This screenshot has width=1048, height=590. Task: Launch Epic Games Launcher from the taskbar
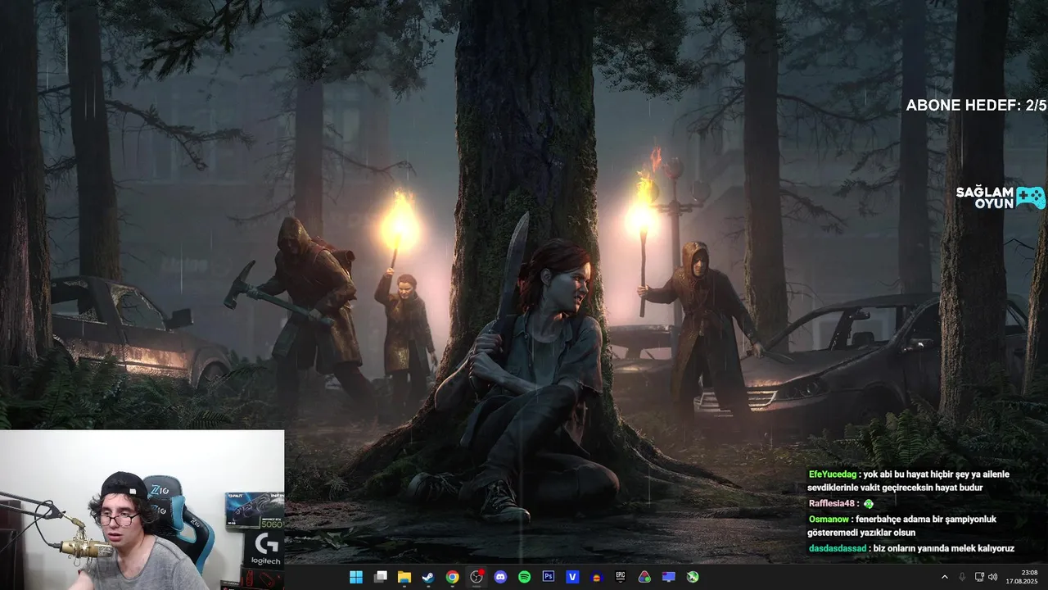coord(621,577)
